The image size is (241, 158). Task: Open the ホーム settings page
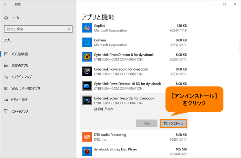click(15, 18)
